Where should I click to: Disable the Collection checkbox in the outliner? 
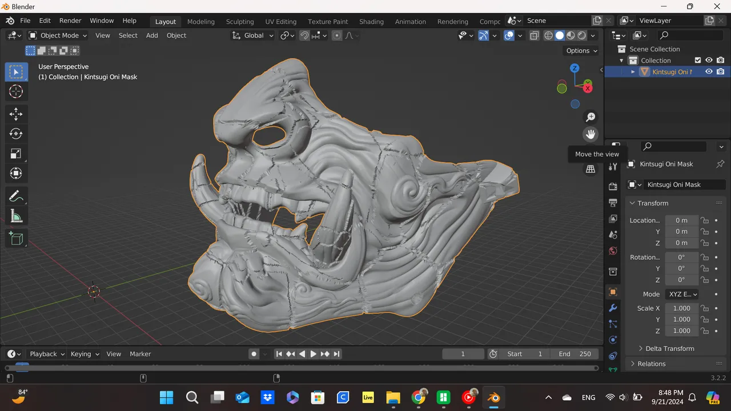698,60
